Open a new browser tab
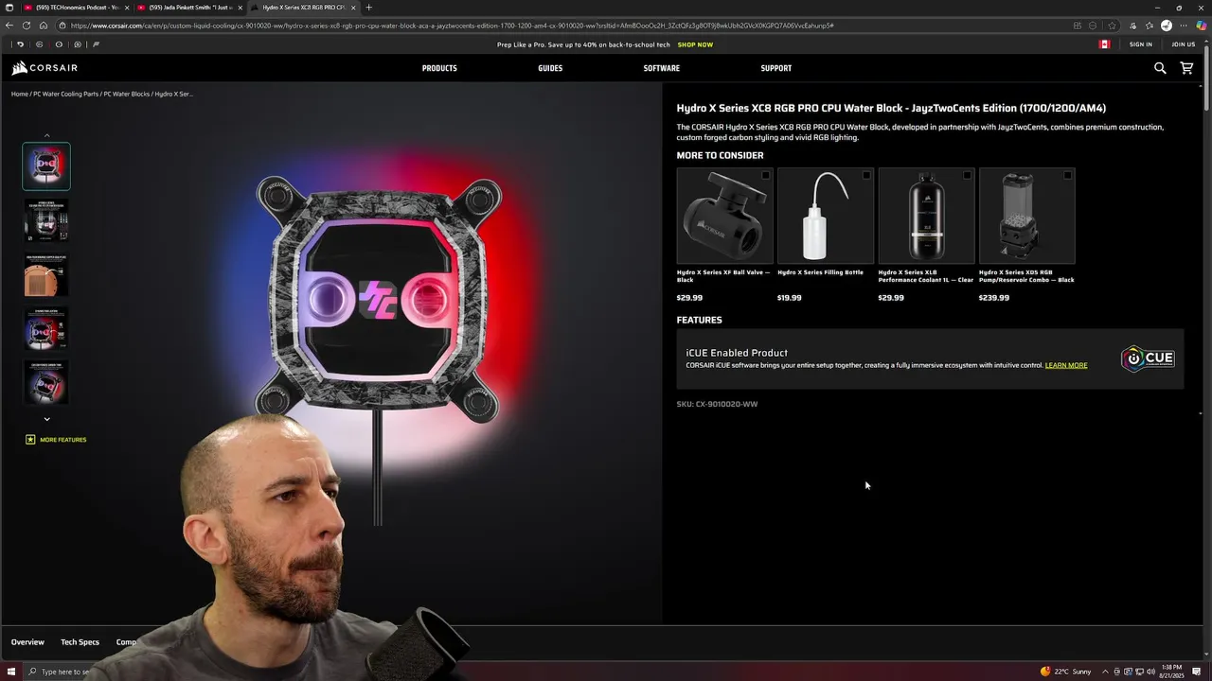Viewport: 1212px width, 681px height. (x=369, y=8)
